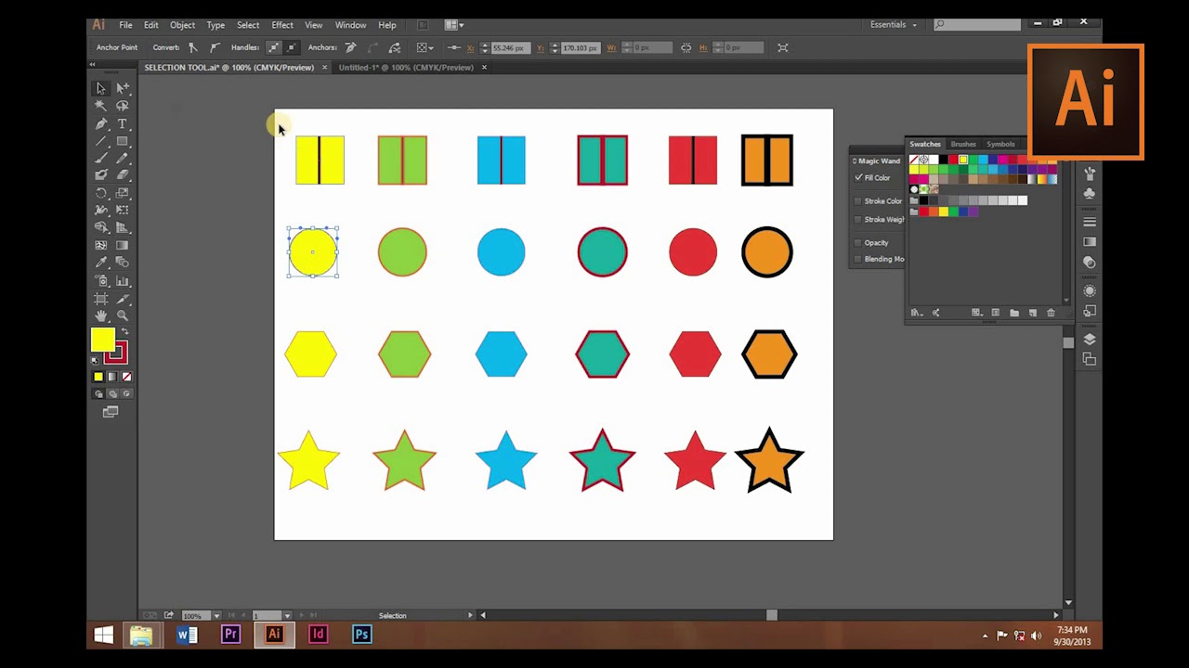
Task: Select the Pencil tool
Action: (123, 159)
